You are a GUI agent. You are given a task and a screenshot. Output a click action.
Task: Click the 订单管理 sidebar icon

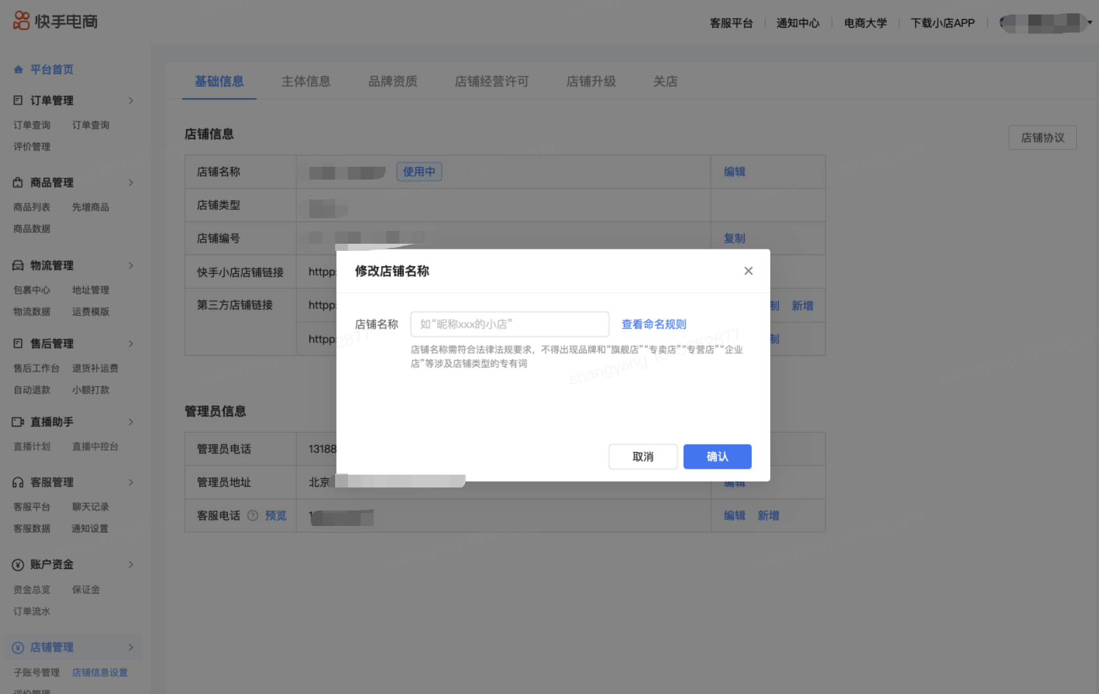click(x=18, y=100)
